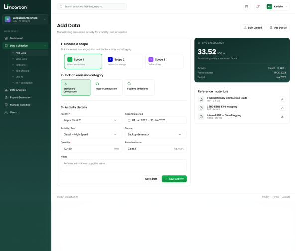This screenshot has width=296, height=251.
Task: Open ERP Integration submenu item
Action: (24, 83)
